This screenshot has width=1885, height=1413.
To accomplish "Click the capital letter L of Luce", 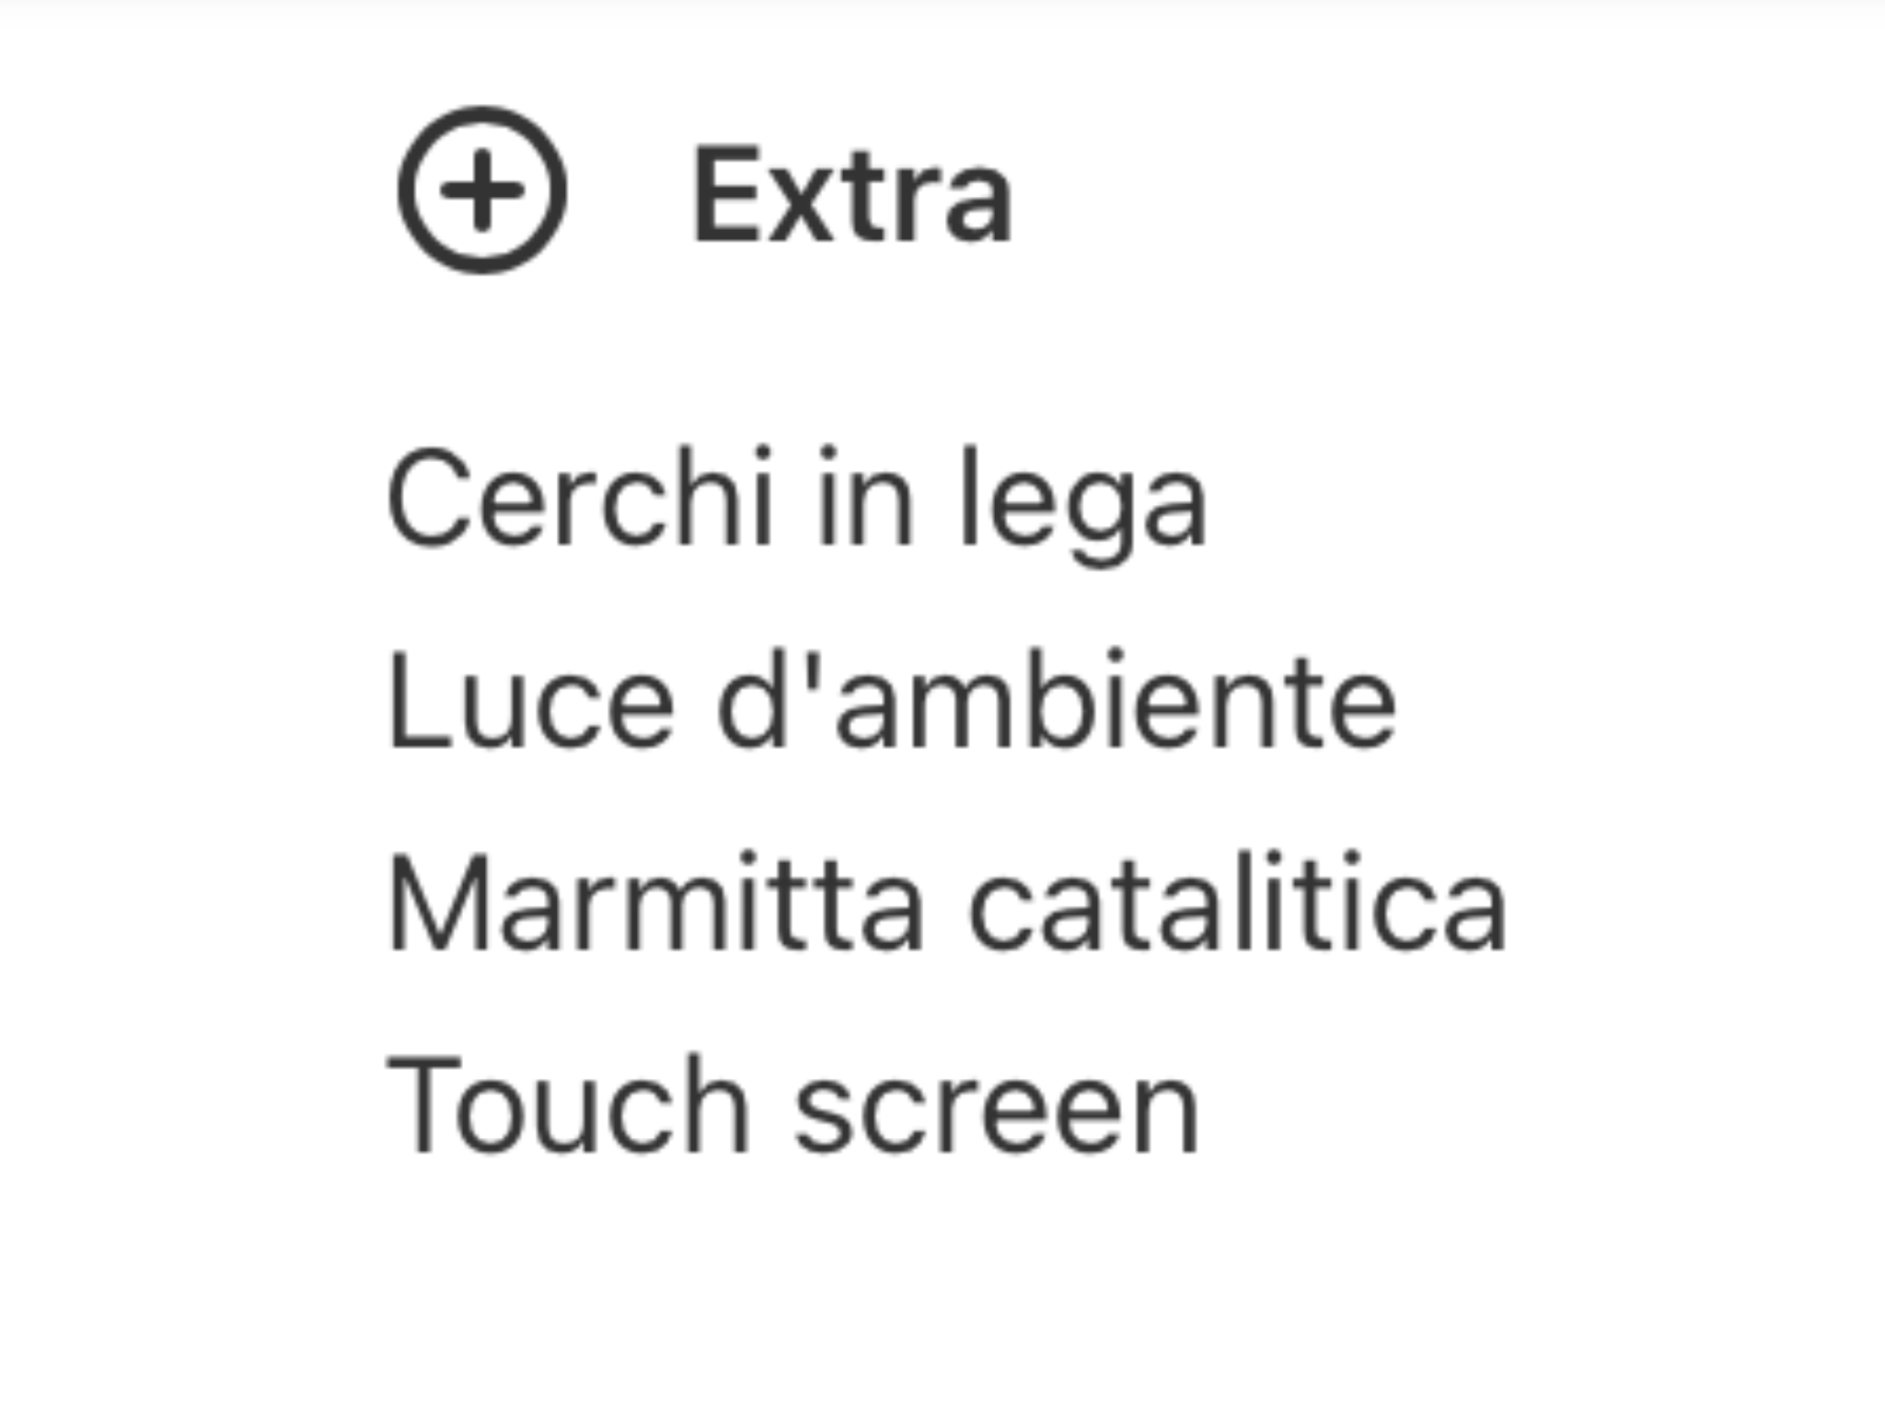I will tap(412, 705).
